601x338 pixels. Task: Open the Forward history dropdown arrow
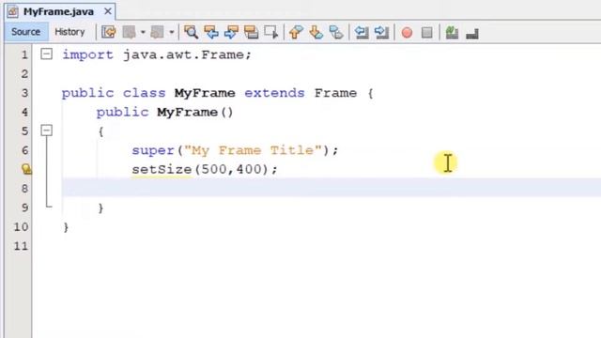171,32
